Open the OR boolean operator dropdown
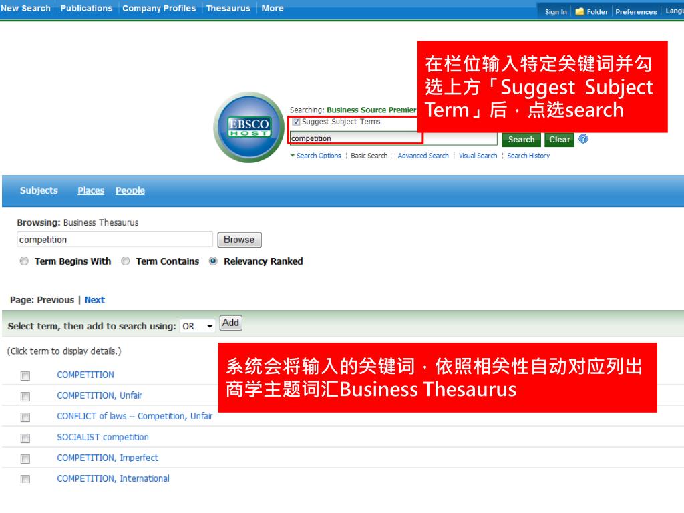Image resolution: width=684 pixels, height=513 pixels. point(198,326)
